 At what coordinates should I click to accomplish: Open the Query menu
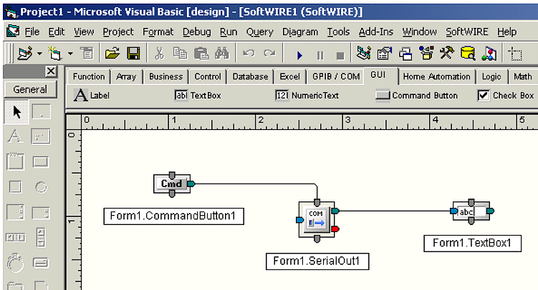coord(259,32)
